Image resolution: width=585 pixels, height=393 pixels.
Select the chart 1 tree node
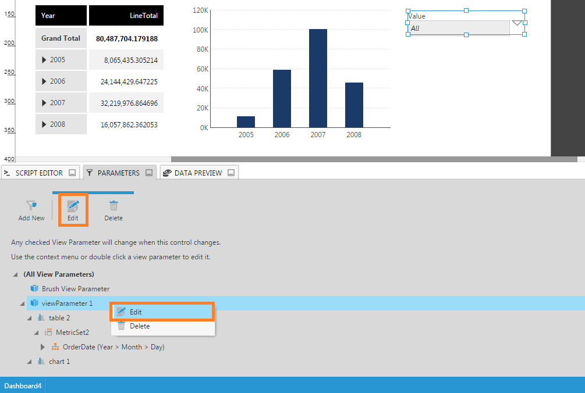click(x=59, y=362)
